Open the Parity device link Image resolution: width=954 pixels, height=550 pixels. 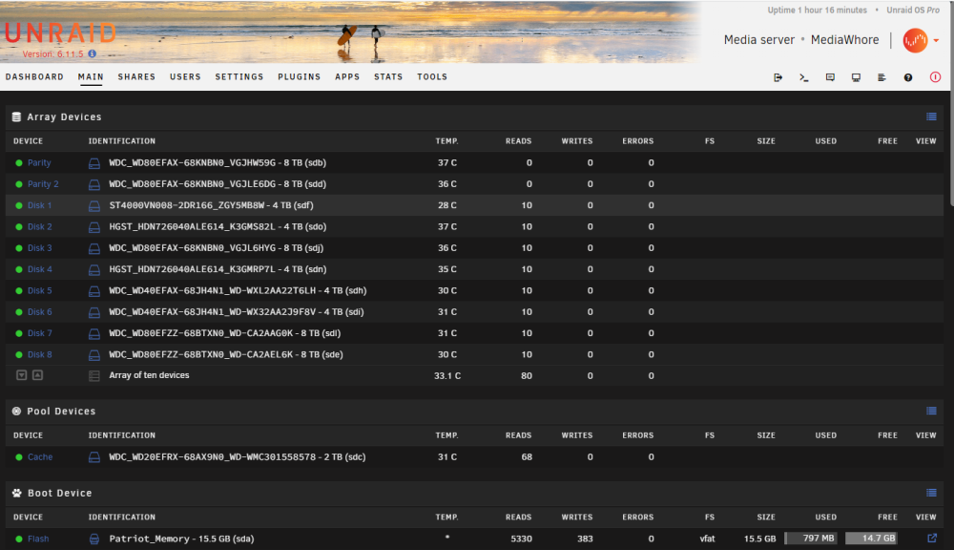pyautogui.click(x=39, y=162)
